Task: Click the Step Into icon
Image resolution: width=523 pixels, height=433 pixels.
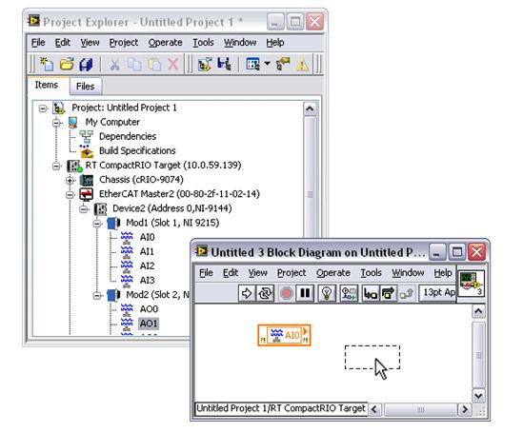Action: coord(371,293)
